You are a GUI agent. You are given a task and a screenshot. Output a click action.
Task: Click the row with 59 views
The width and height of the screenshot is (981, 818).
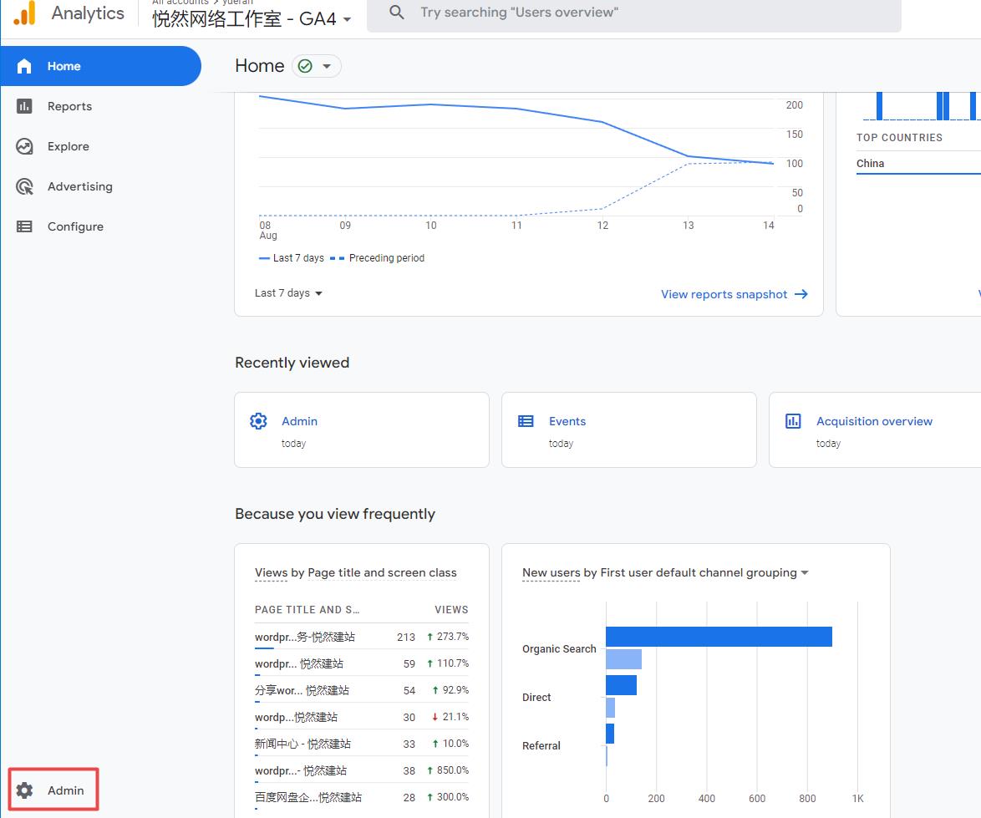point(362,663)
